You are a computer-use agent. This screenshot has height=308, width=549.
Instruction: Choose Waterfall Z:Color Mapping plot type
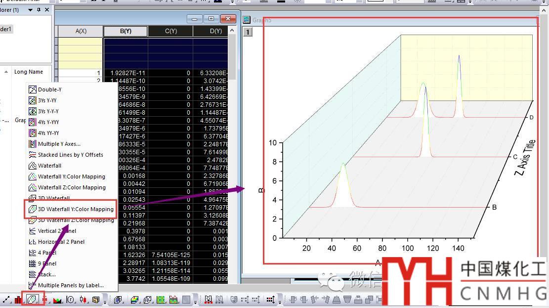click(72, 187)
